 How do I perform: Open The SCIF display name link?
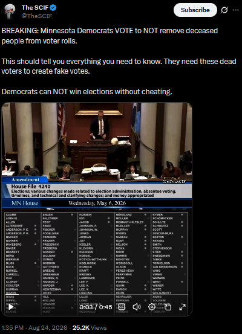[35, 8]
